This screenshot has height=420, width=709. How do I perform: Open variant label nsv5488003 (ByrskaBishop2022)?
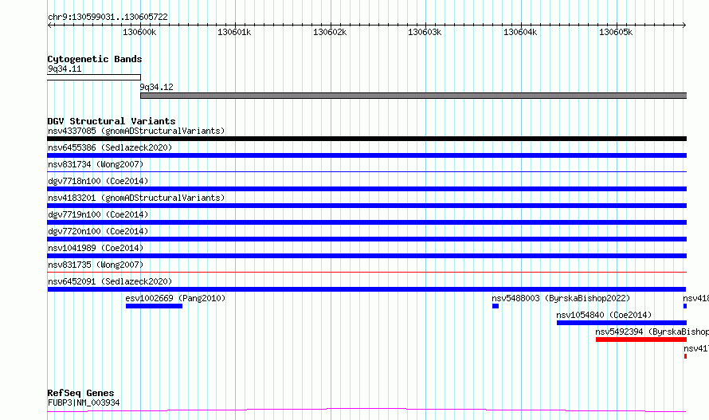point(561,298)
